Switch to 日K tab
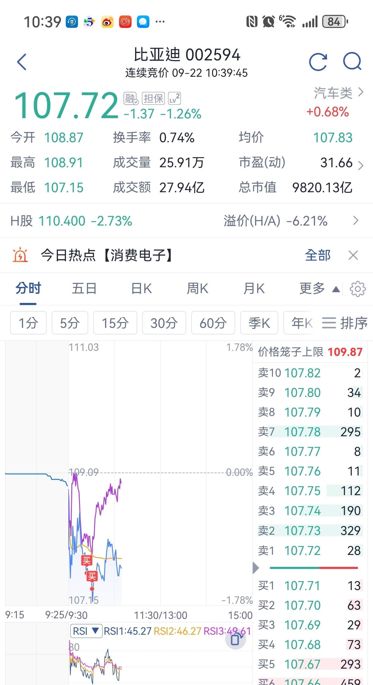The width and height of the screenshot is (373, 685). coord(141,288)
